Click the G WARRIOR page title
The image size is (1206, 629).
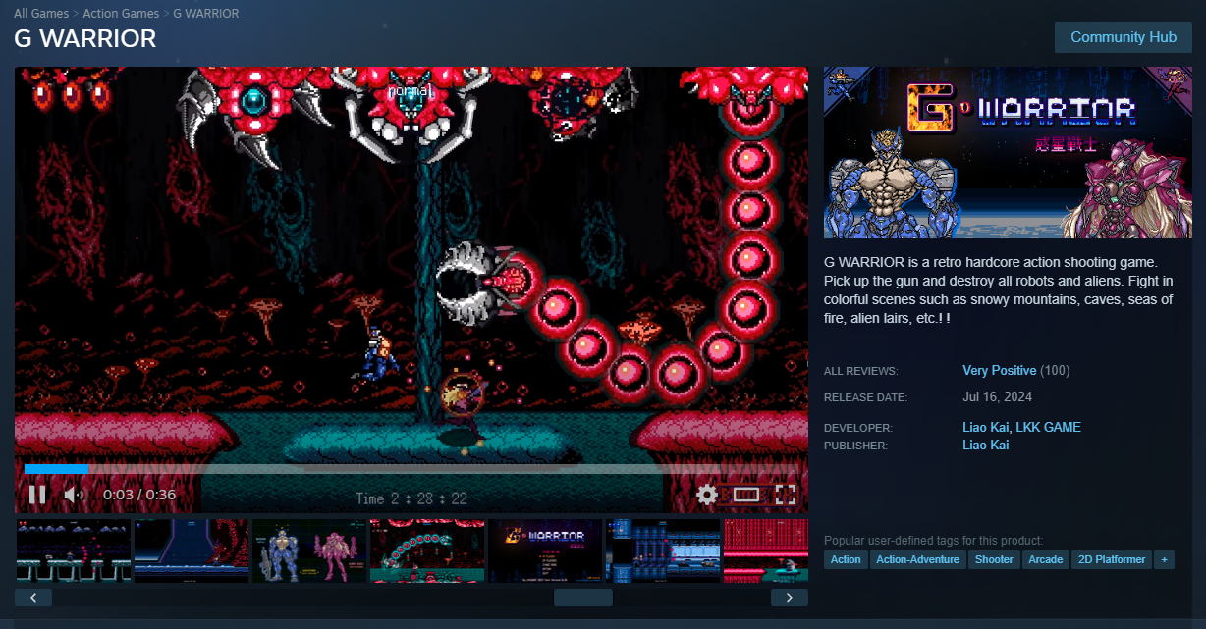click(85, 38)
